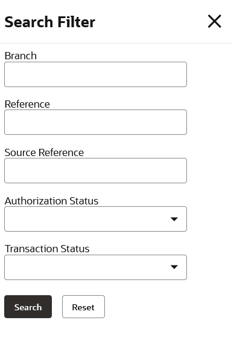Screen dimensions: 231x349
Task: Open the Authorization Status combo box
Action: 96,219
